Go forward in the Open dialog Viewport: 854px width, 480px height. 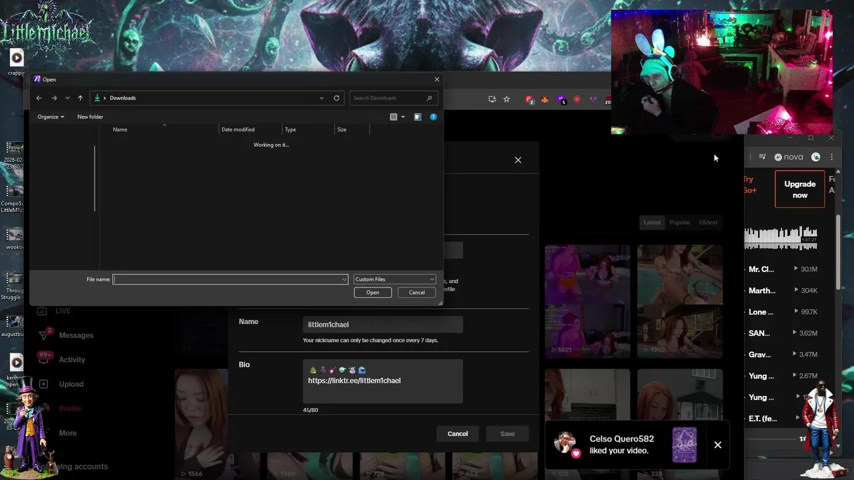54,98
